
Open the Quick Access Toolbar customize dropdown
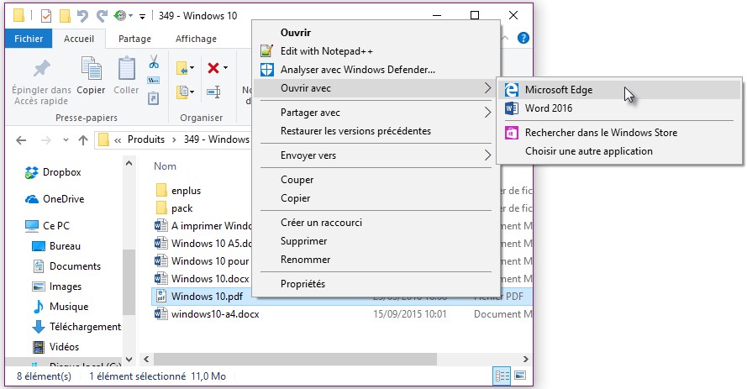click(142, 17)
